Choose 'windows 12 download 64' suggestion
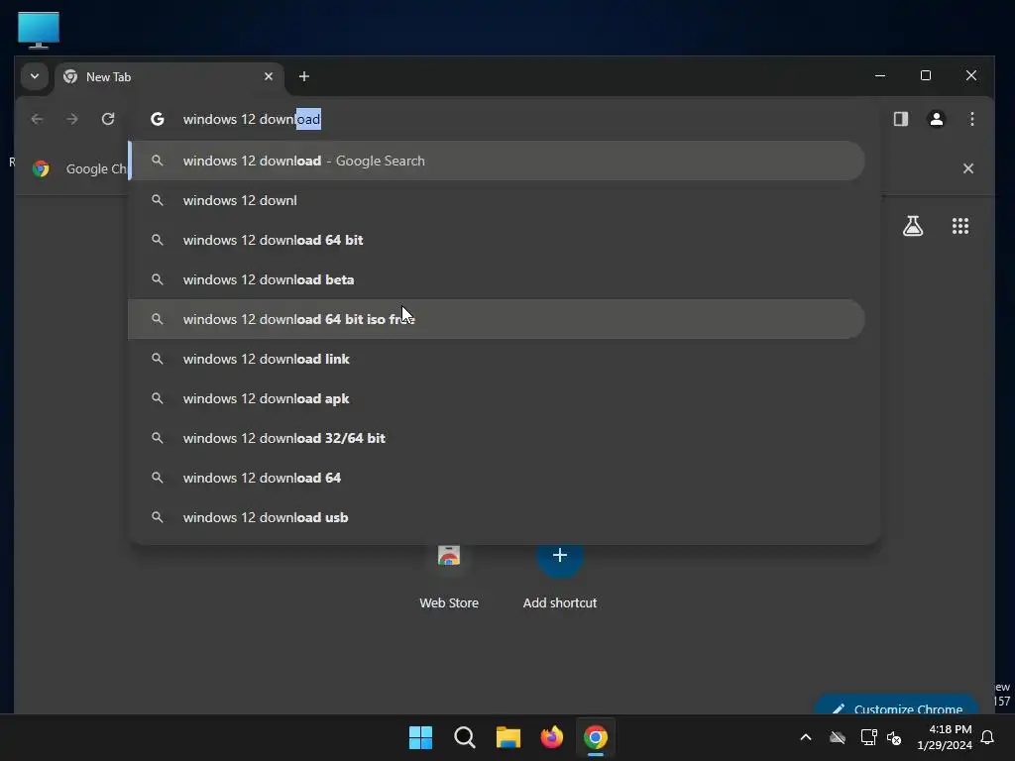Screen dimensions: 1015x761 497,478
